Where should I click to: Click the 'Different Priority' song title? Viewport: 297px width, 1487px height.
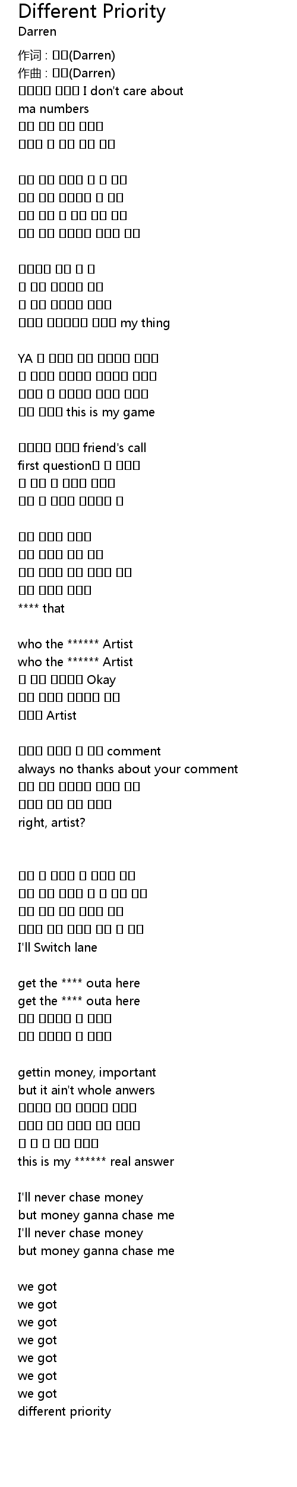(92, 11)
